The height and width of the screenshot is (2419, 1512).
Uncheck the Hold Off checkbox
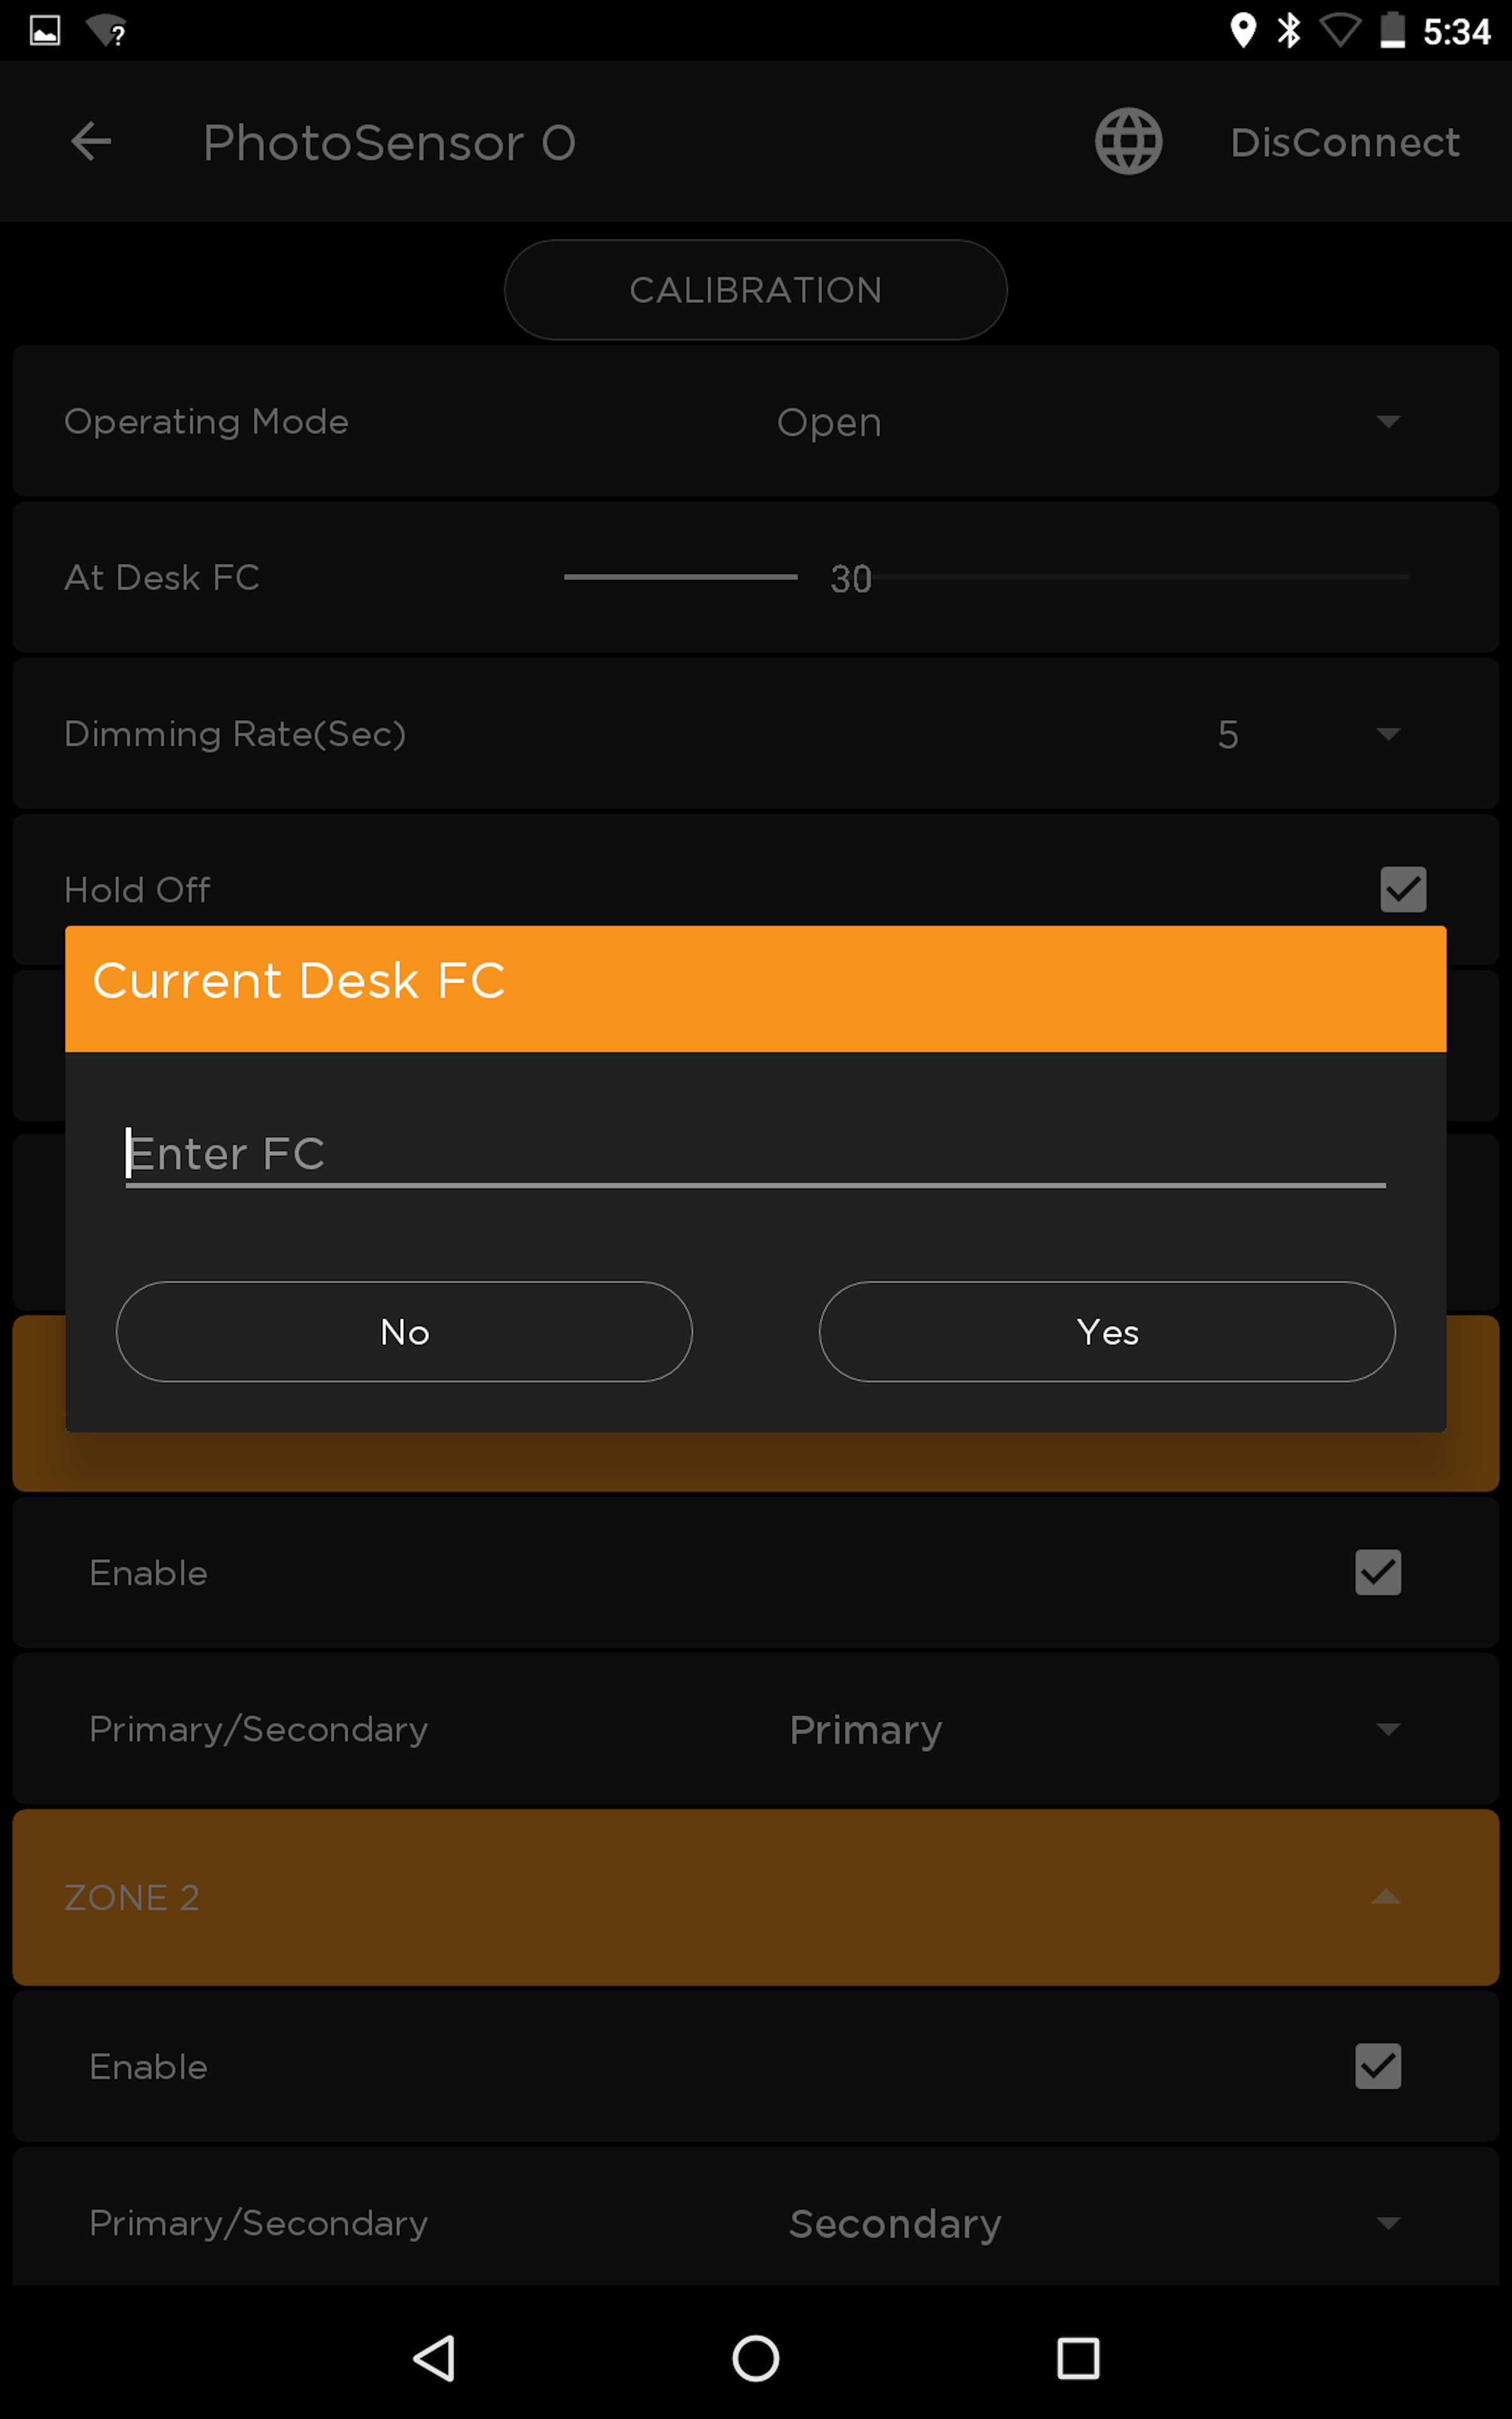coord(1402,889)
